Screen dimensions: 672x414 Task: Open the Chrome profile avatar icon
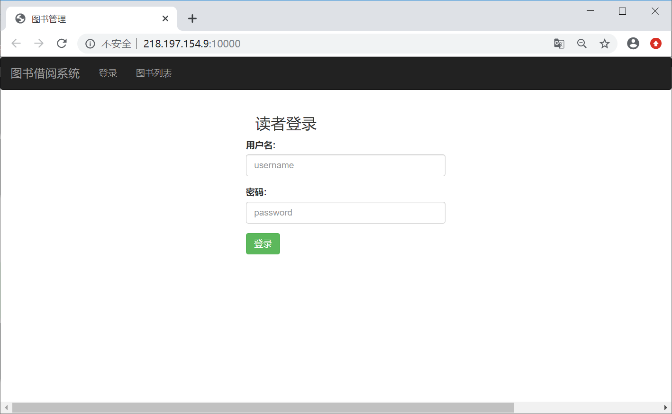(x=633, y=44)
